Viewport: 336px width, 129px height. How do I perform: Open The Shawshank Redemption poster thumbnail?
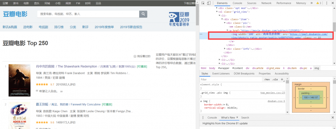[19, 80]
